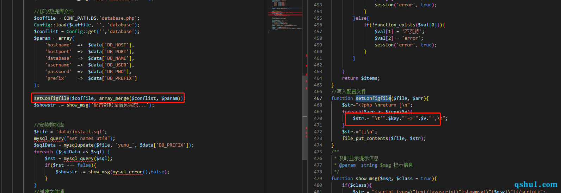561x193 pixels.
Task: Click the $rst = mysql_query($sql) line
Action: [79, 159]
